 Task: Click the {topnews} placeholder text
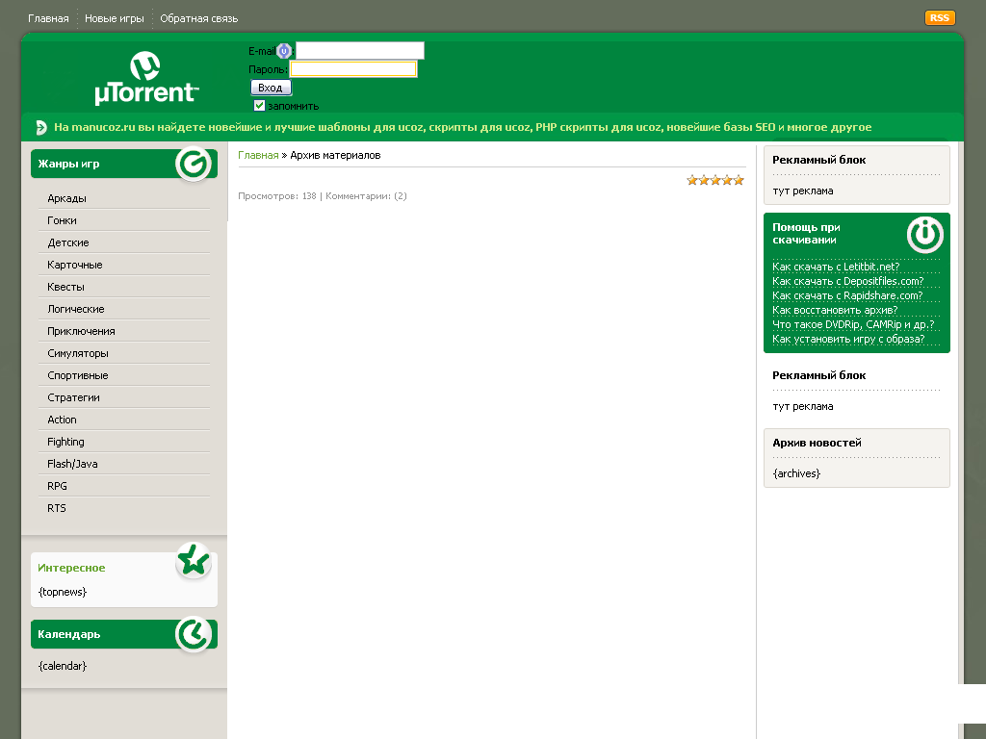[x=63, y=592]
